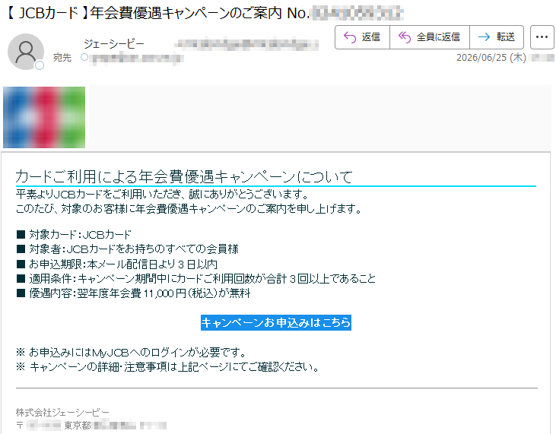The image size is (556, 434).
Task: Click the line starting 対象者：JCBカード
Action: [128, 249]
